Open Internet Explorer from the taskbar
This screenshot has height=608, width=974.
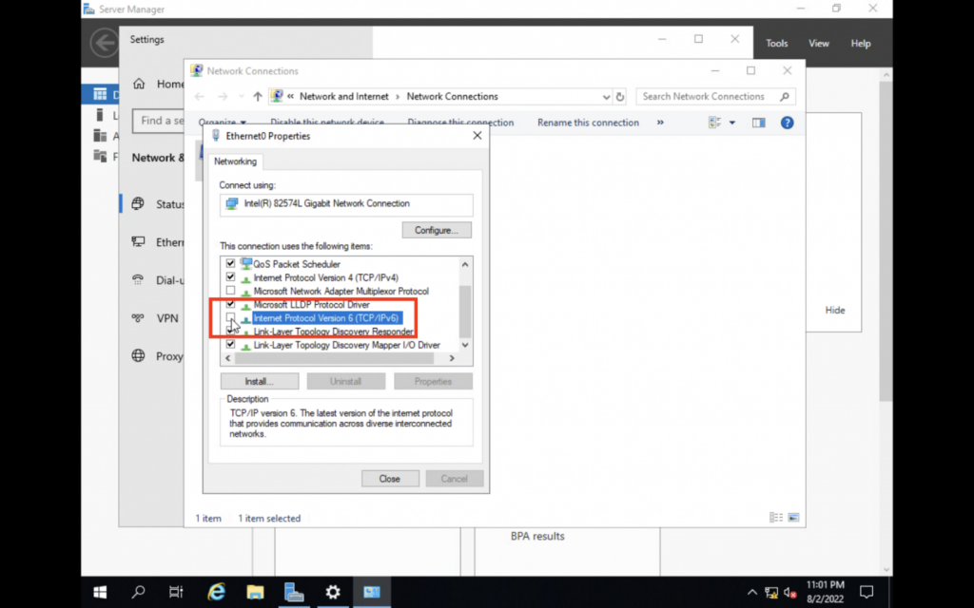point(216,592)
